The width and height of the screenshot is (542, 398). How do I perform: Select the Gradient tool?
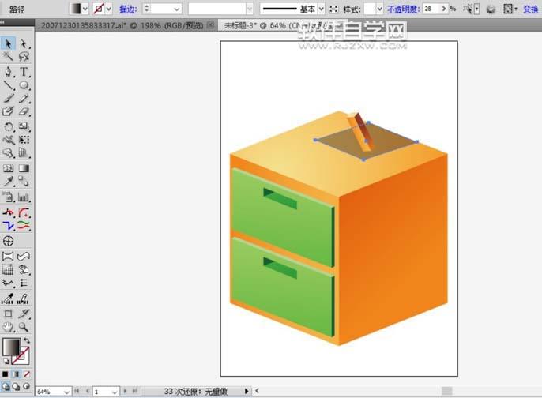click(24, 168)
